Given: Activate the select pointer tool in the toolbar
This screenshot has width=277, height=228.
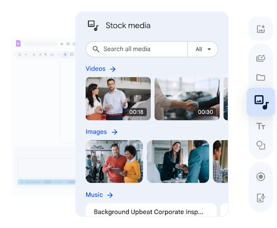Looking at the screenshot, I should 65,55.
